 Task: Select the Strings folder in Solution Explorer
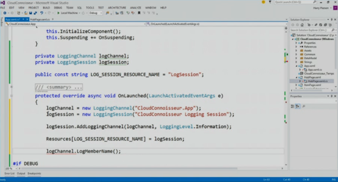(x=308, y=62)
